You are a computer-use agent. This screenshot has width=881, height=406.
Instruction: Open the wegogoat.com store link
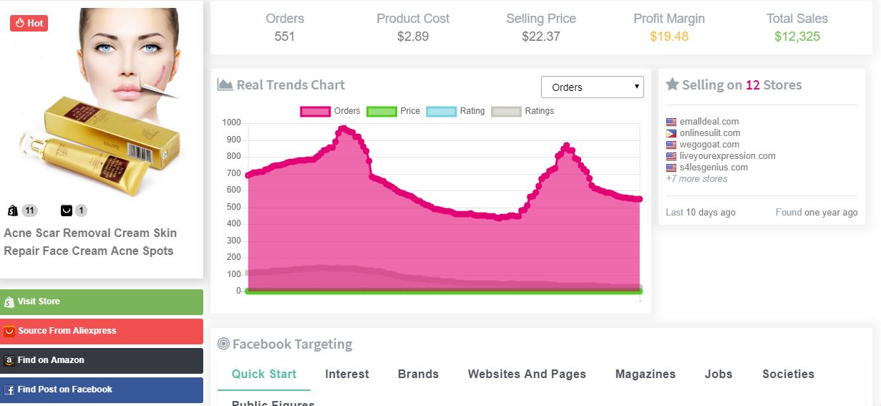(709, 145)
